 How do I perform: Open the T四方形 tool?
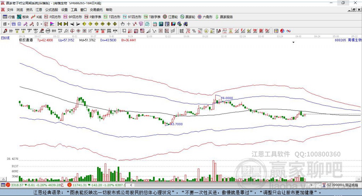[112, 17]
